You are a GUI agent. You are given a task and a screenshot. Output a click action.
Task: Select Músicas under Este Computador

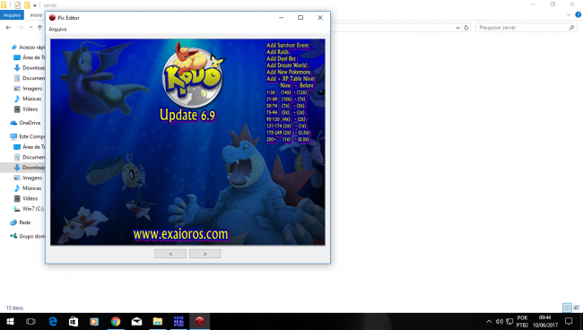coord(28,188)
